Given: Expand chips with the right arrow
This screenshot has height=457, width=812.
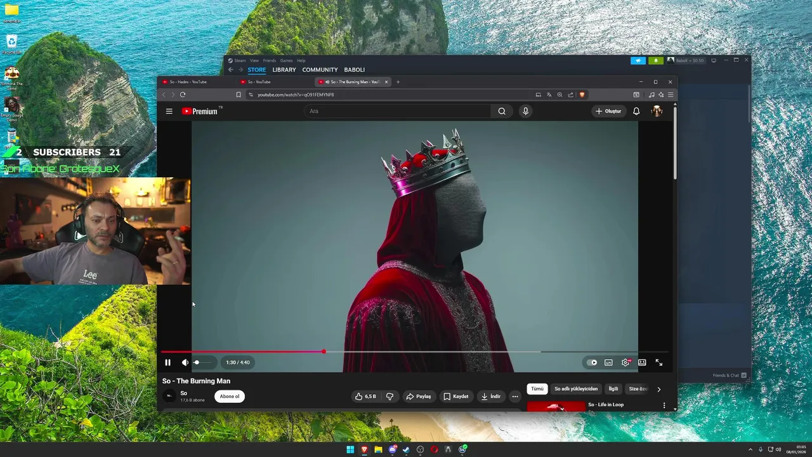Looking at the screenshot, I should pos(658,389).
